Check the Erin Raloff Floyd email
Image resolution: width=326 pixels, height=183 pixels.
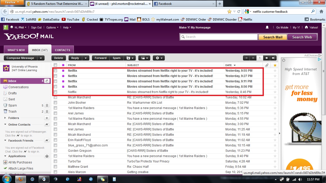[x=56, y=140]
